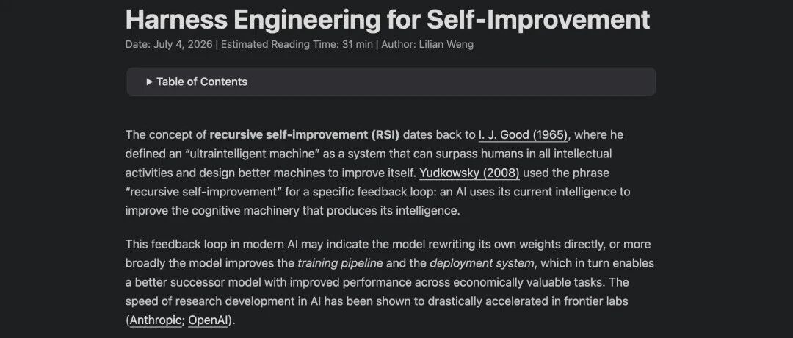The height and width of the screenshot is (338, 793).
Task: Open the Anthropic link in parentheses
Action: [x=155, y=320]
